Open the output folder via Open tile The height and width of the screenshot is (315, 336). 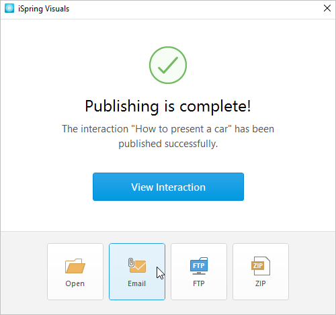pos(75,271)
